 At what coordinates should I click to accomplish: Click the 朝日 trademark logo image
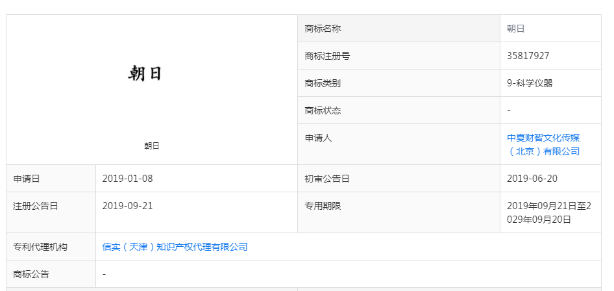[145, 73]
